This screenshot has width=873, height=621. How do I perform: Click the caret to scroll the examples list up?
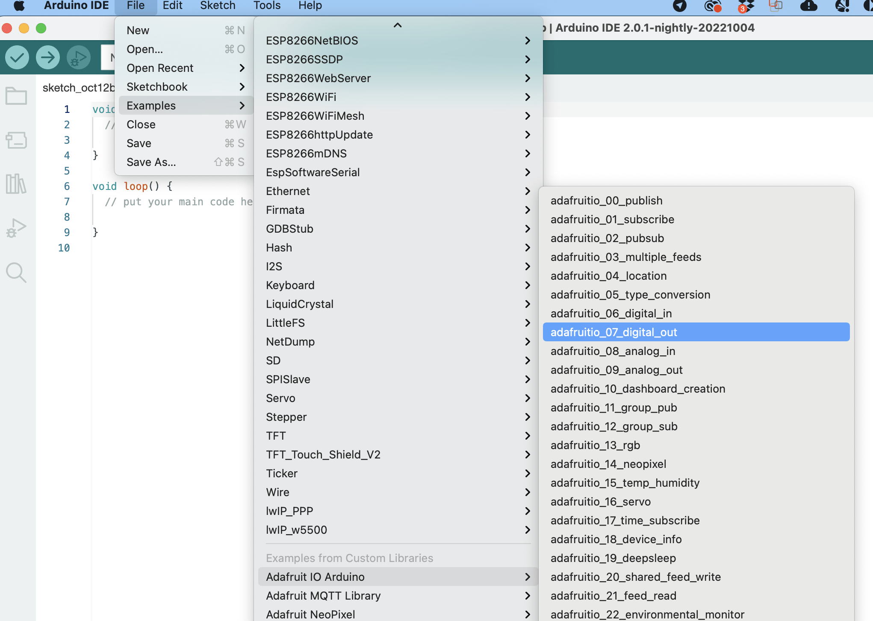[x=398, y=25]
